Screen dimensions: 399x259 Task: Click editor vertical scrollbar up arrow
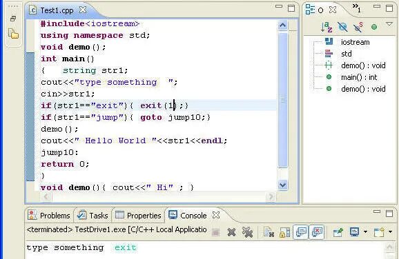283,25
